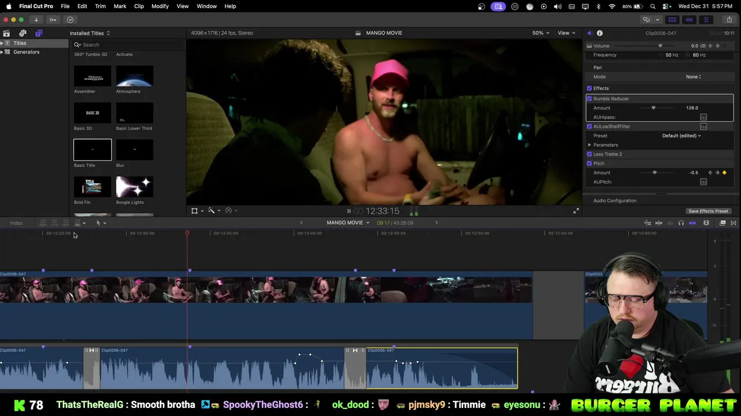
Task: Open the Modify menu
Action: [x=160, y=6]
